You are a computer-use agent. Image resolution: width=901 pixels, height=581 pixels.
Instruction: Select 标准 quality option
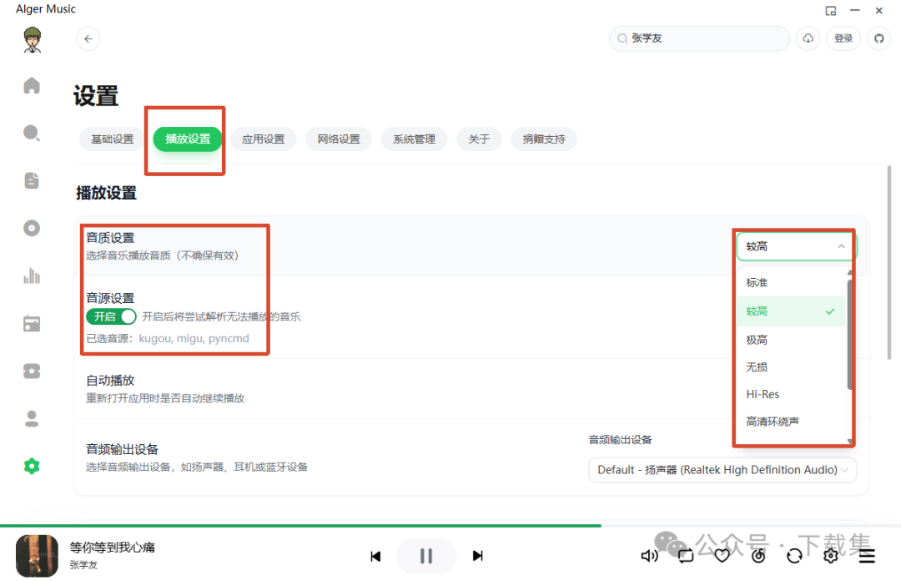click(x=791, y=282)
